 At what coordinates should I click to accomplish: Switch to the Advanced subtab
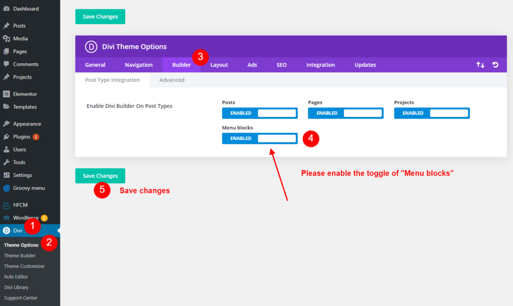[x=172, y=80]
